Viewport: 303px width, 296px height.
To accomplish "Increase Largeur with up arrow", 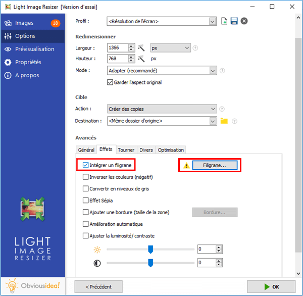I will point(131,46).
